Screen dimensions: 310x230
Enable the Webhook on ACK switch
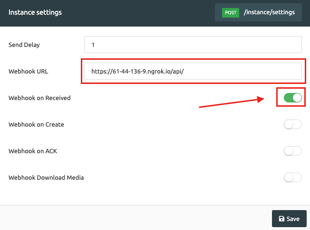(293, 151)
